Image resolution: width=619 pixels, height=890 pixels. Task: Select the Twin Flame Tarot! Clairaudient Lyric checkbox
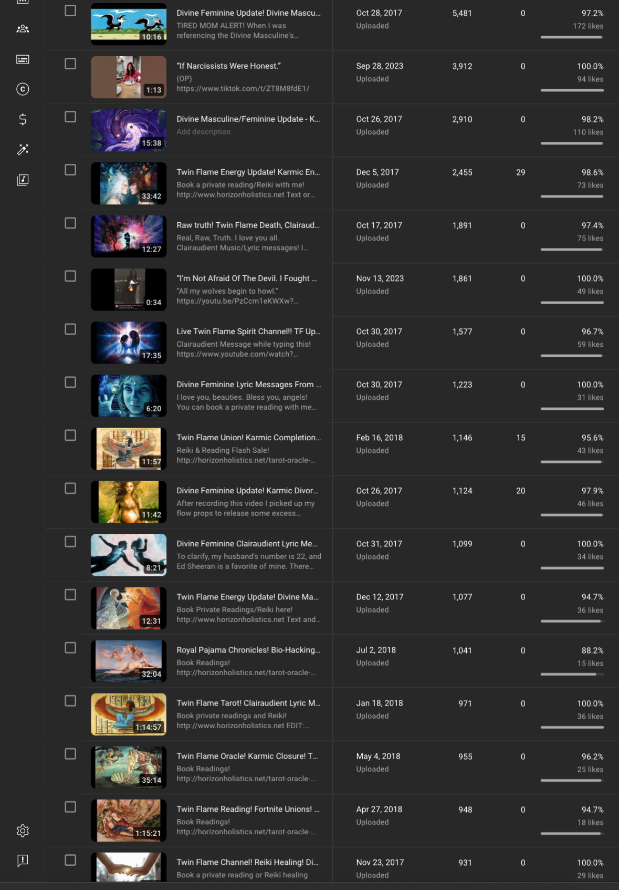70,701
